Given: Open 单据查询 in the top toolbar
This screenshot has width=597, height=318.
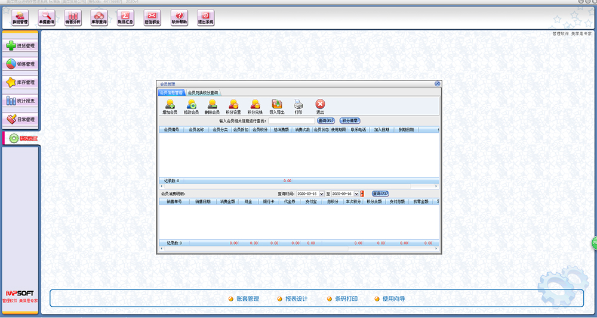Looking at the screenshot, I should [x=47, y=18].
